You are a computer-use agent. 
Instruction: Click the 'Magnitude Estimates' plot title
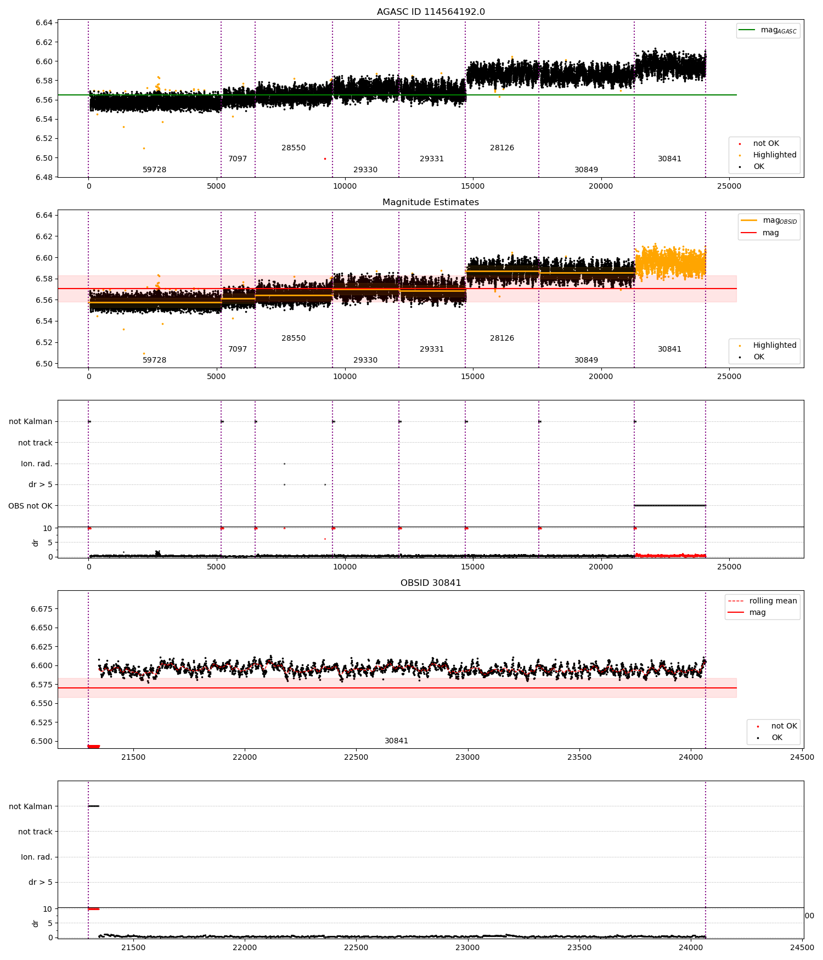tap(431, 202)
